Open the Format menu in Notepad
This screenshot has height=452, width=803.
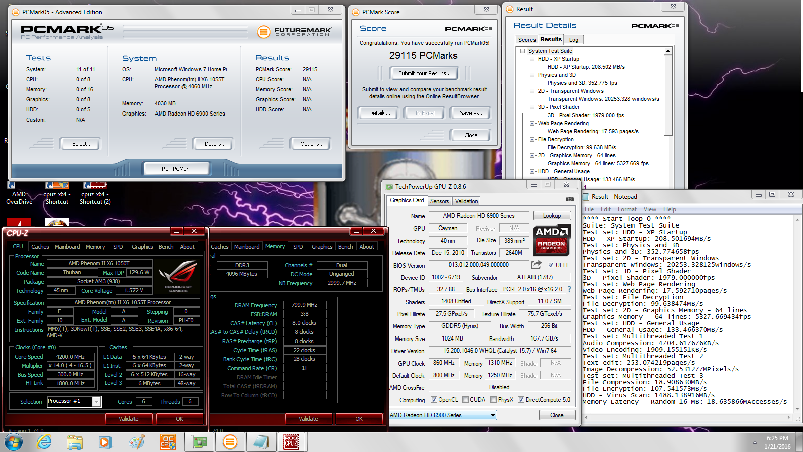(627, 209)
